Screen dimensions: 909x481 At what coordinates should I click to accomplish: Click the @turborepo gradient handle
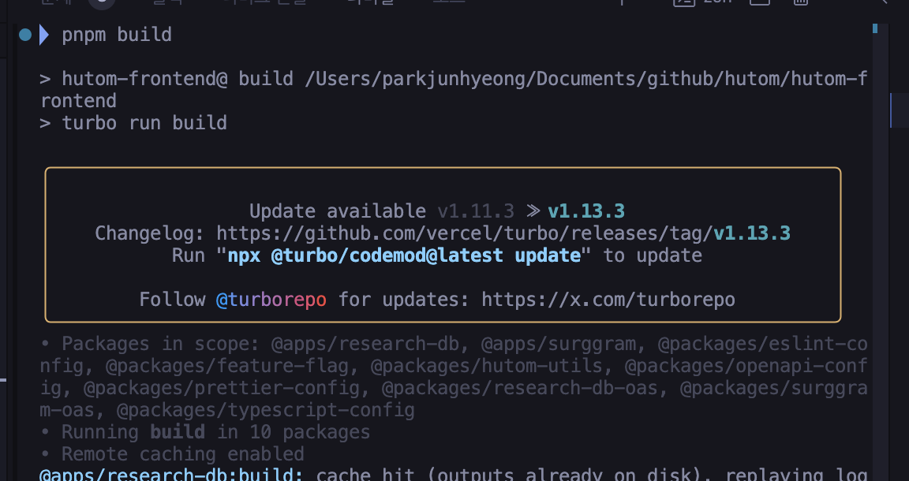[x=271, y=300]
